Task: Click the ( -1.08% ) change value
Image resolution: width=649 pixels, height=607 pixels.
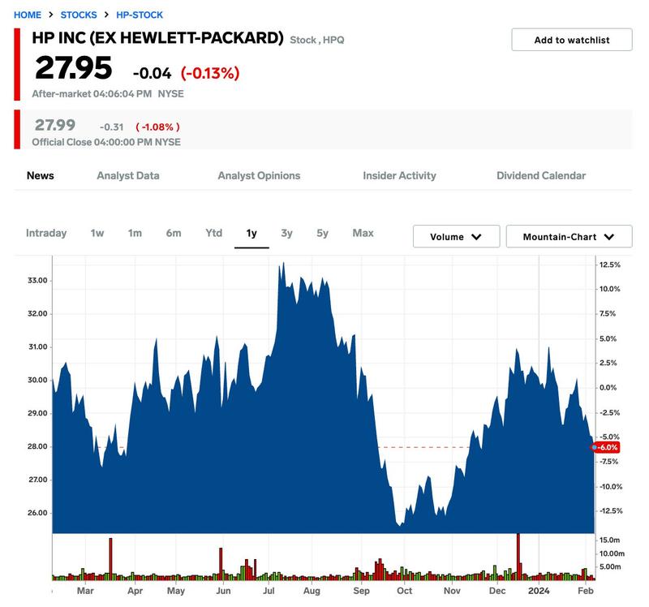Action: click(157, 127)
